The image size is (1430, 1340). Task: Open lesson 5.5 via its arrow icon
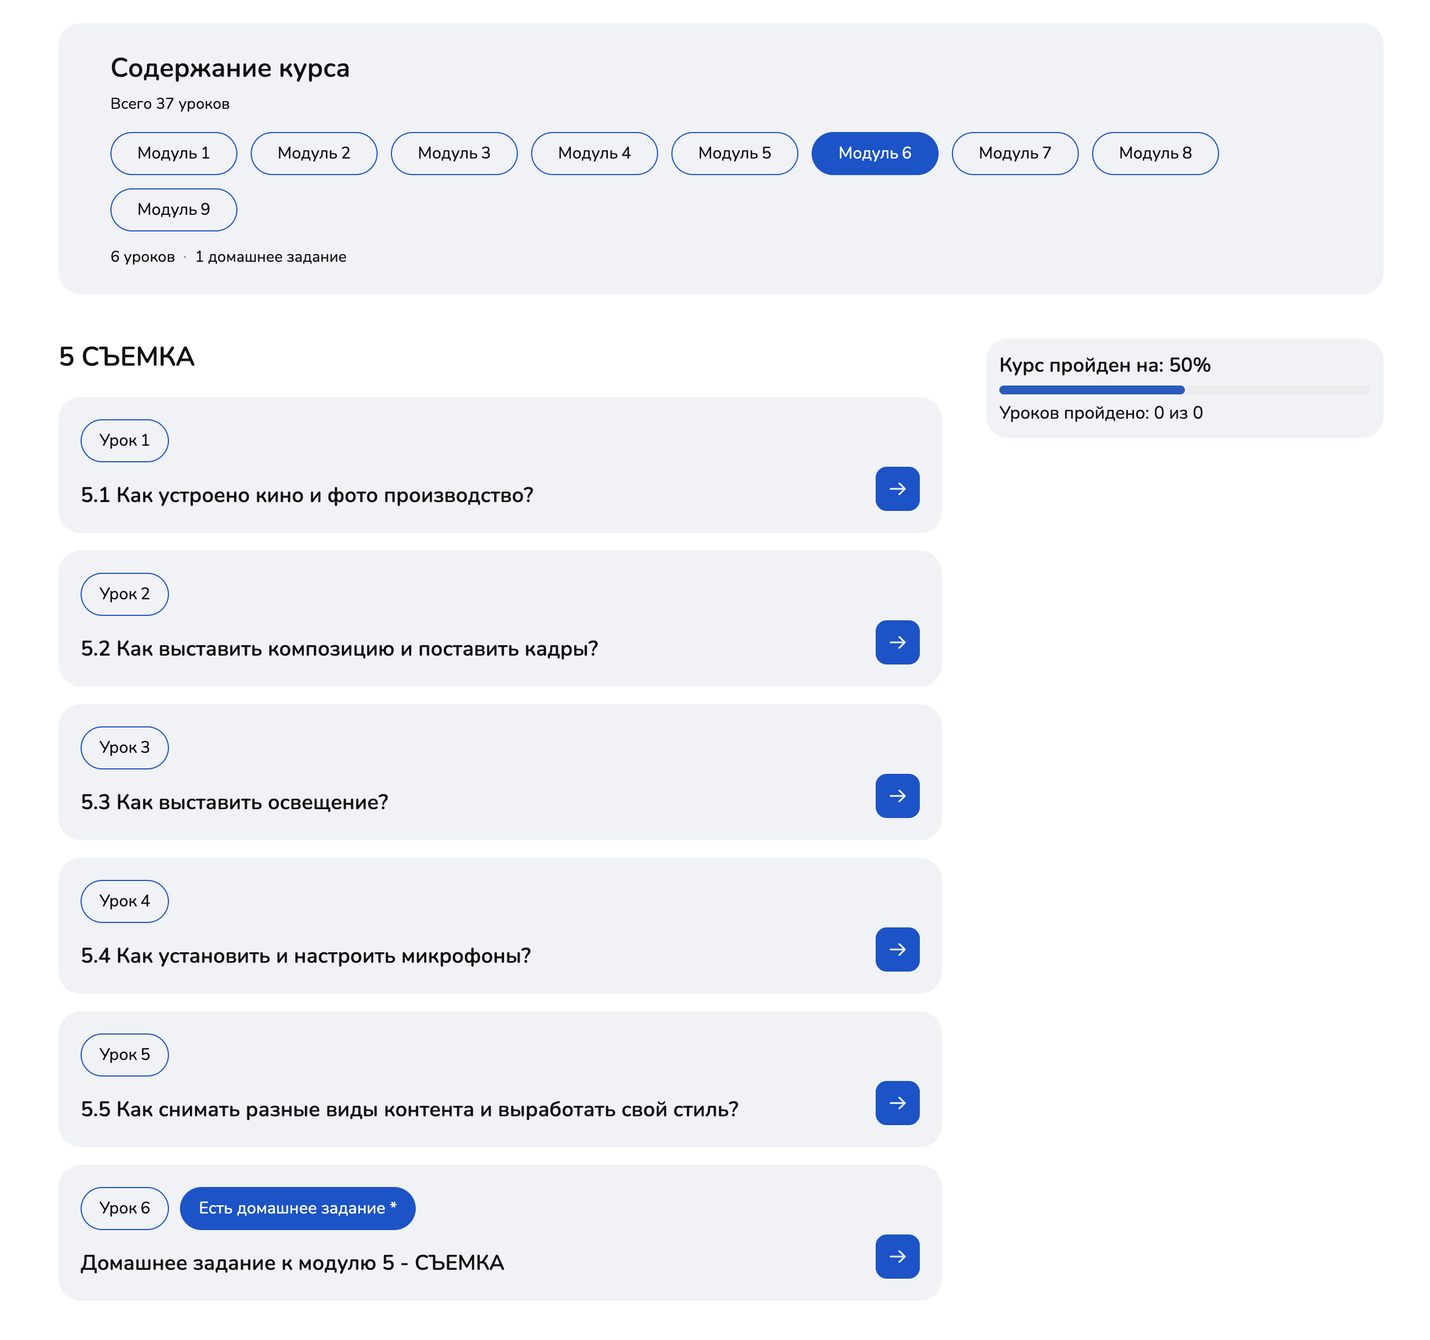click(897, 1103)
